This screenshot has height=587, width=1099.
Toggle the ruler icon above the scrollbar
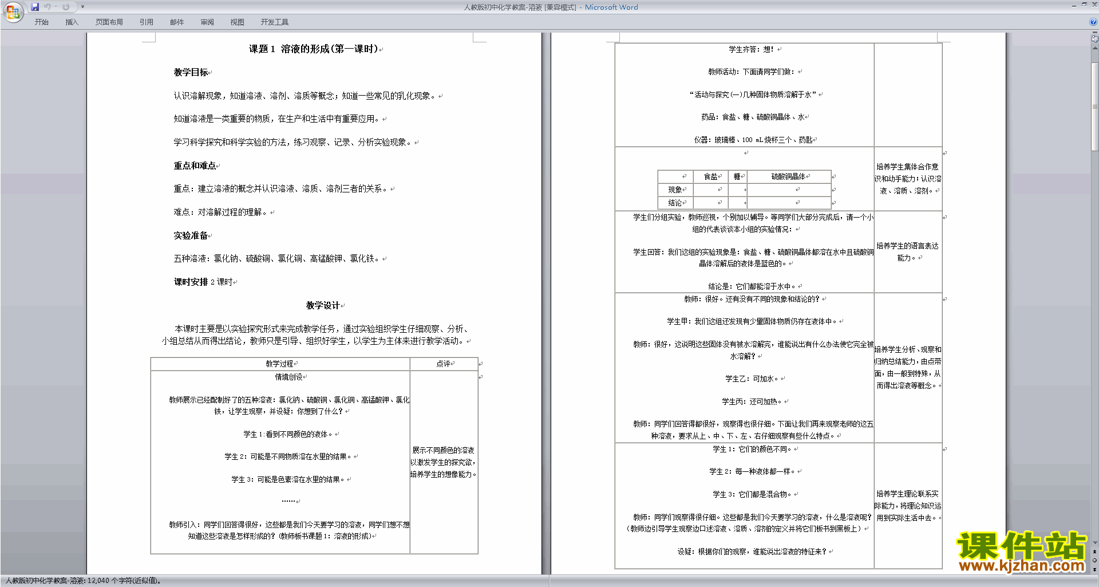tap(1095, 39)
